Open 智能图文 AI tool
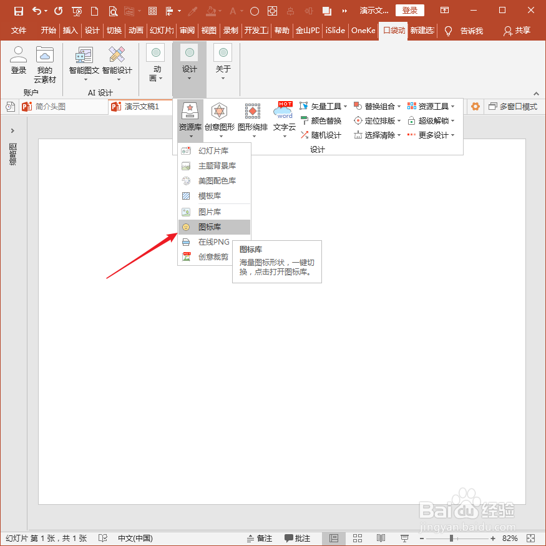546x546 pixels. [x=84, y=64]
